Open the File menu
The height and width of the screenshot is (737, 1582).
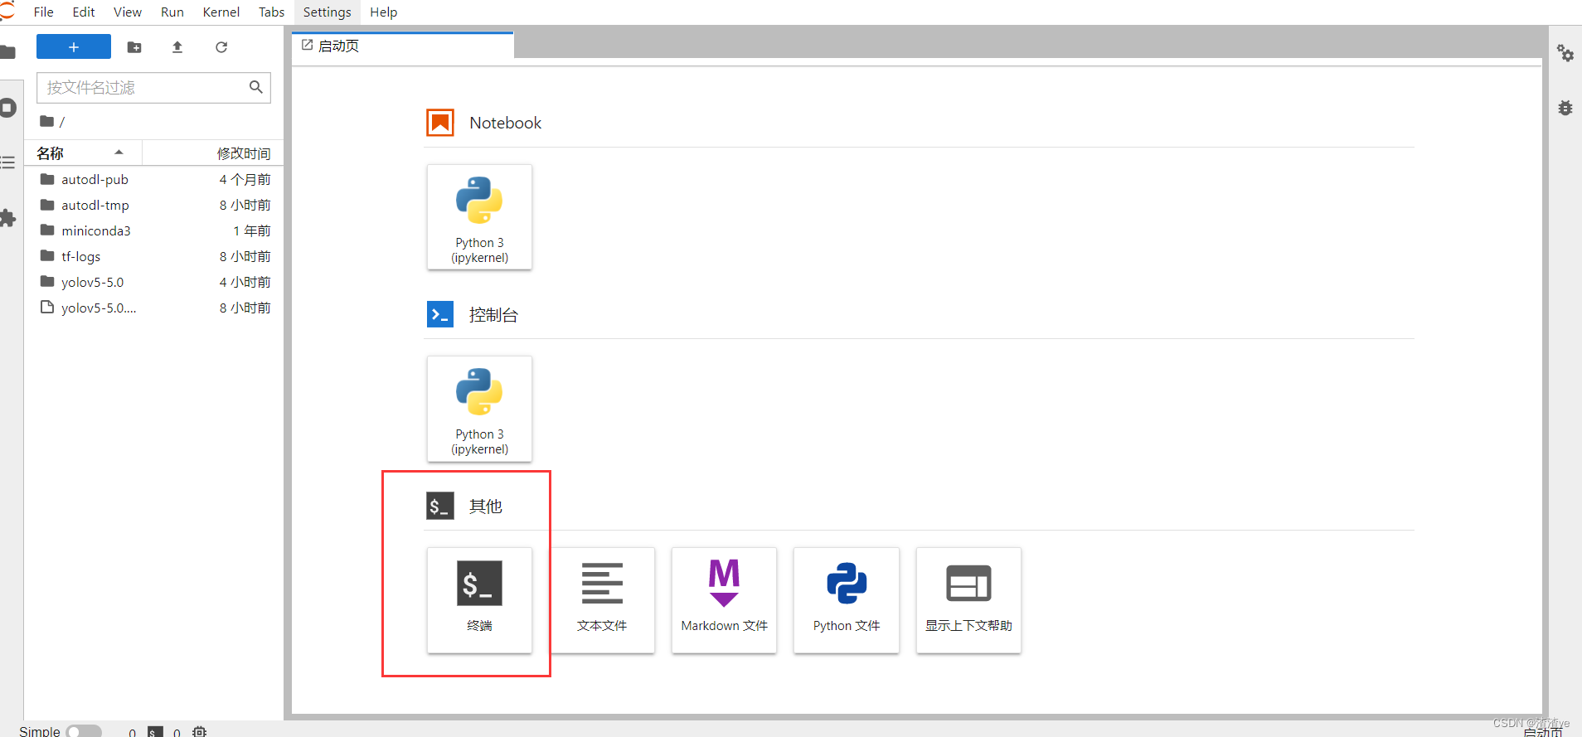click(x=44, y=12)
